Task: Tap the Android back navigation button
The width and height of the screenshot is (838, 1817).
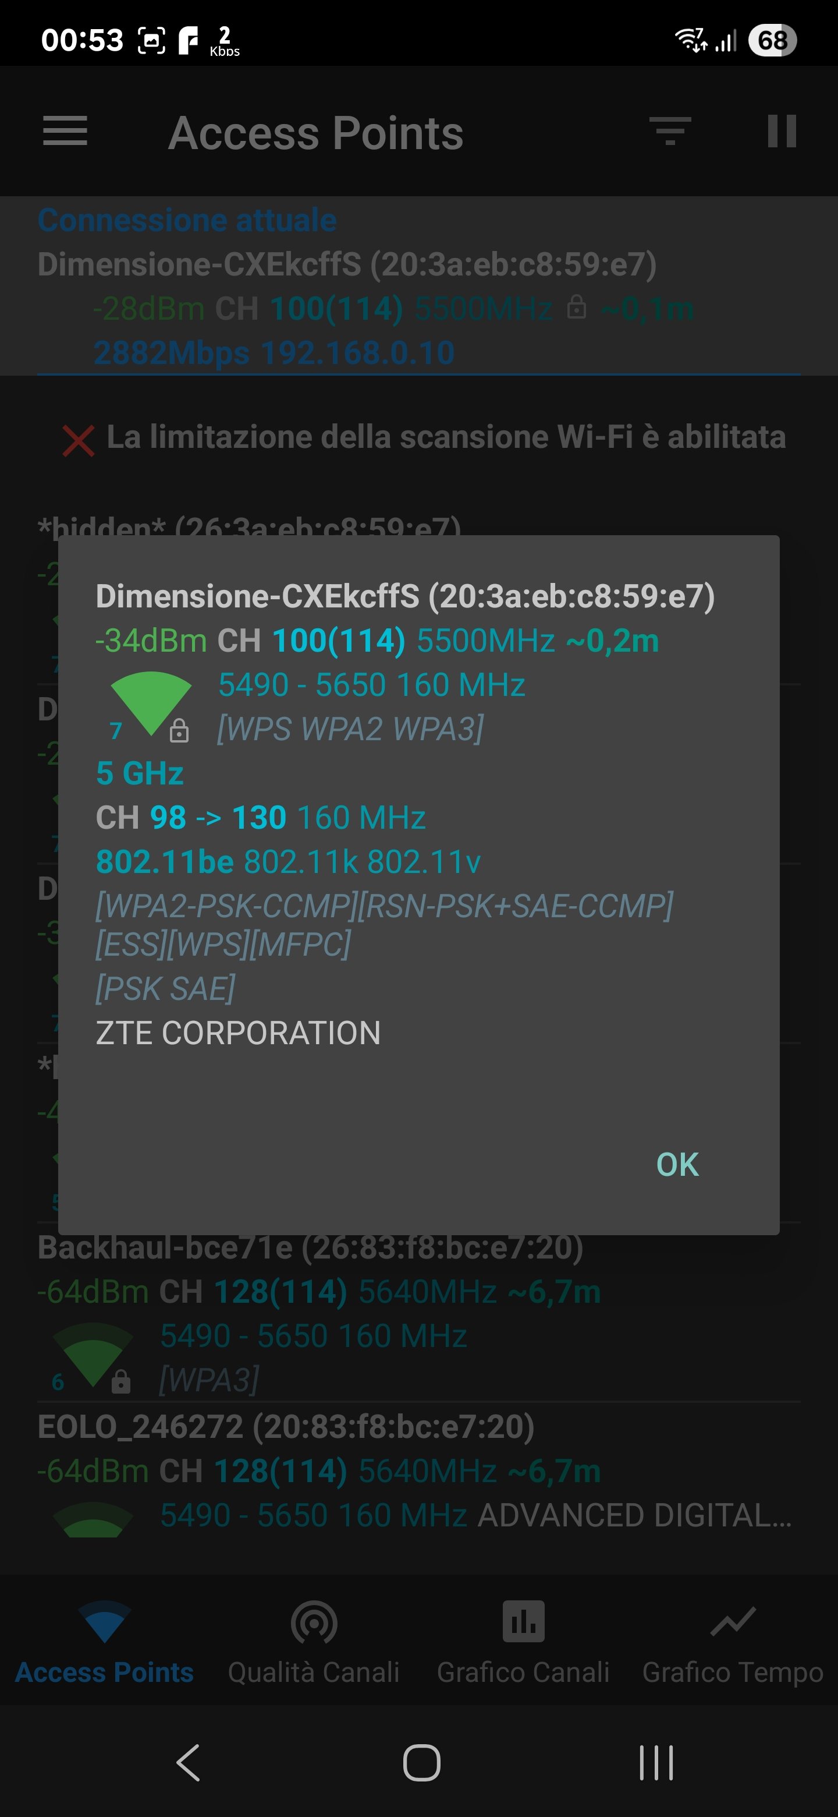Action: point(188,1763)
